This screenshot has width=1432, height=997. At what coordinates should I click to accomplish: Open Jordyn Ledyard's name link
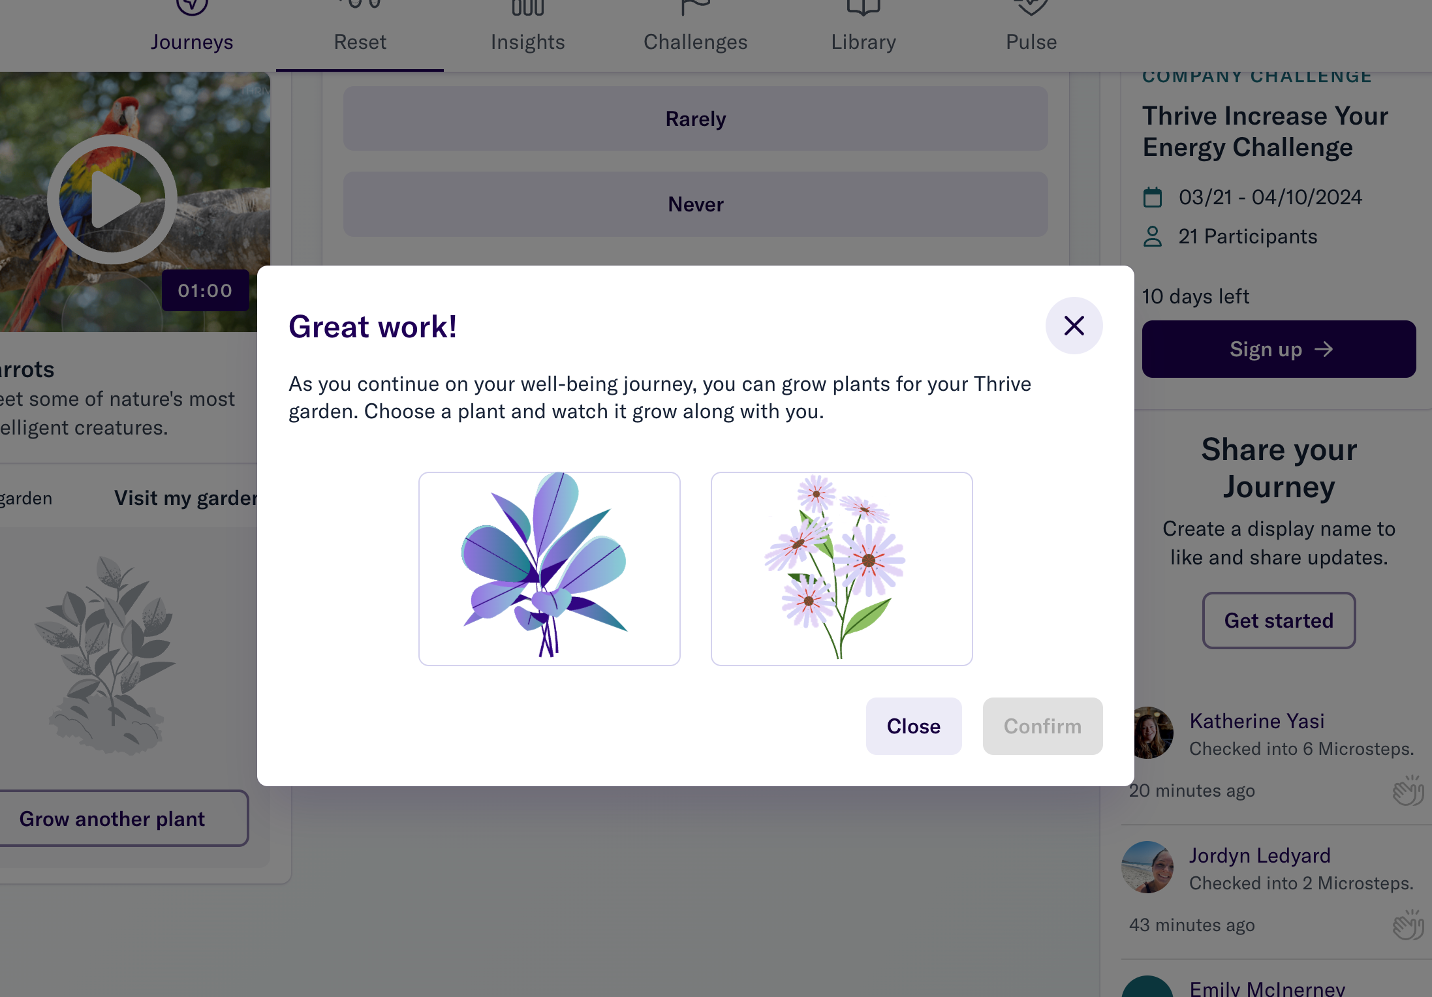(1259, 855)
